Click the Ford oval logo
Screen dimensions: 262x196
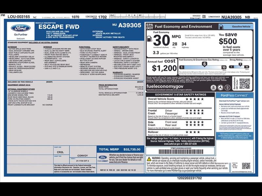(20, 28)
